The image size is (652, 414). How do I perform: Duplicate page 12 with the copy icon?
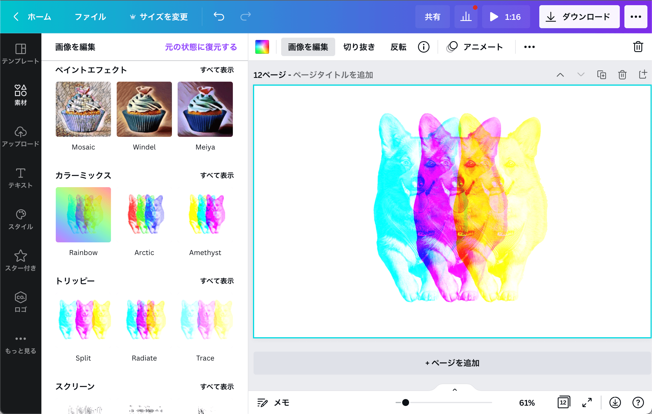pyautogui.click(x=602, y=75)
